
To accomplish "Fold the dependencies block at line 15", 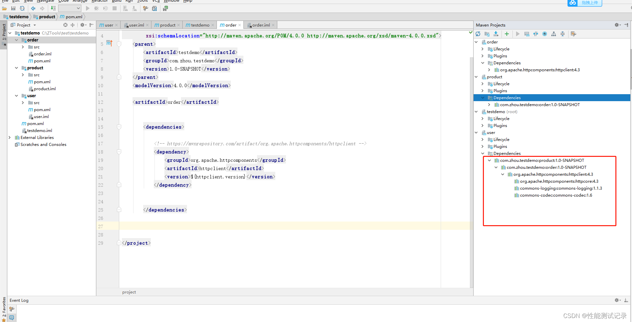I will coord(119,127).
